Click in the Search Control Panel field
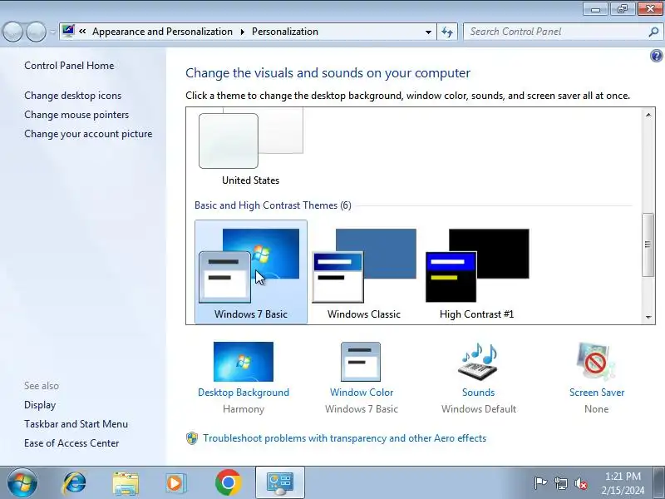This screenshot has height=499, width=665. [557, 32]
